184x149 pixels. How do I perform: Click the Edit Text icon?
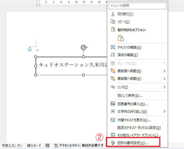(113, 47)
